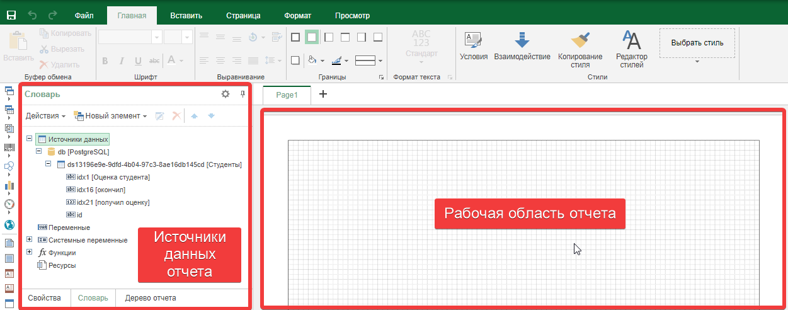Open Редактор стилей
This screenshot has height=310, width=788.
point(632,49)
